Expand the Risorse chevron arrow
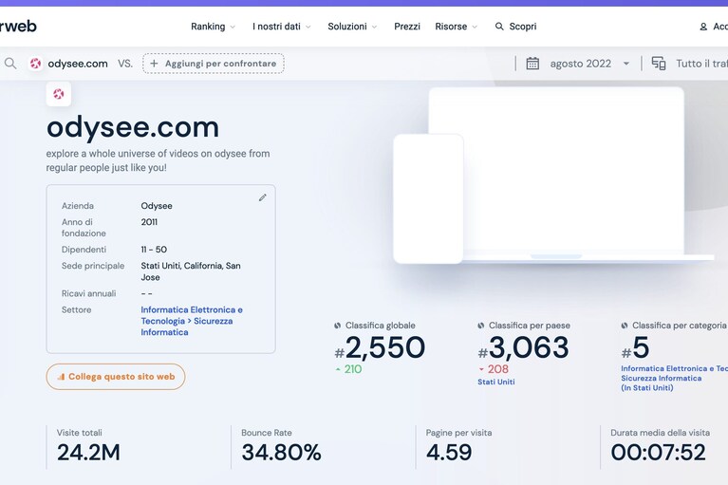Viewport: 728px width, 485px height. (x=475, y=27)
